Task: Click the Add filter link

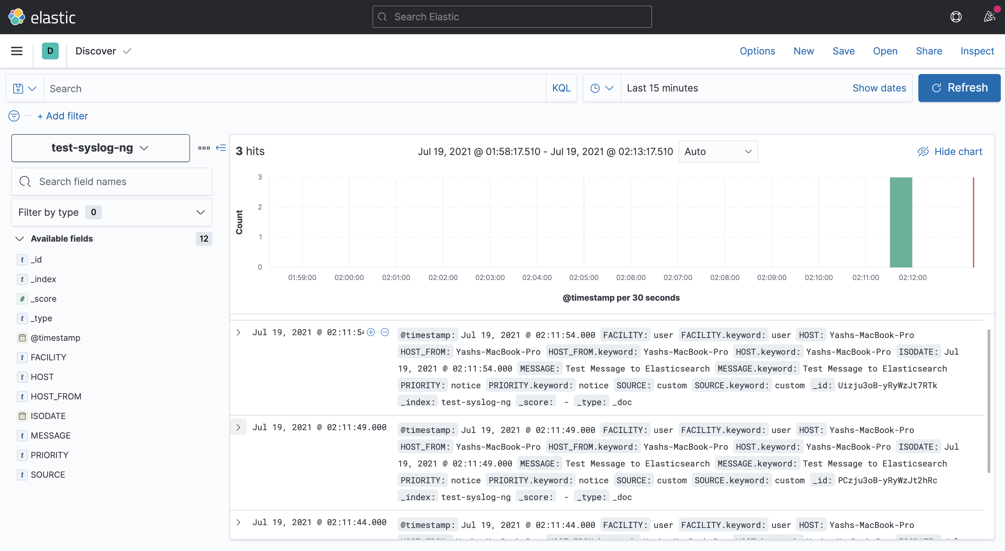Action: click(x=63, y=116)
